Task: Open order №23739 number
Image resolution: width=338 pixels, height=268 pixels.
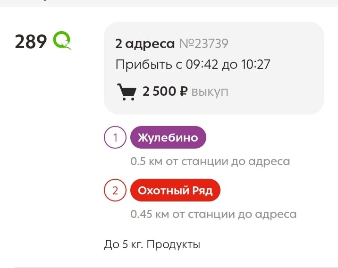Action: coord(204,44)
